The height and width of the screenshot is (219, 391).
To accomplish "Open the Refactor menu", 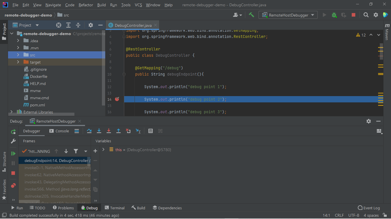I will pyautogui.click(x=86, y=5).
